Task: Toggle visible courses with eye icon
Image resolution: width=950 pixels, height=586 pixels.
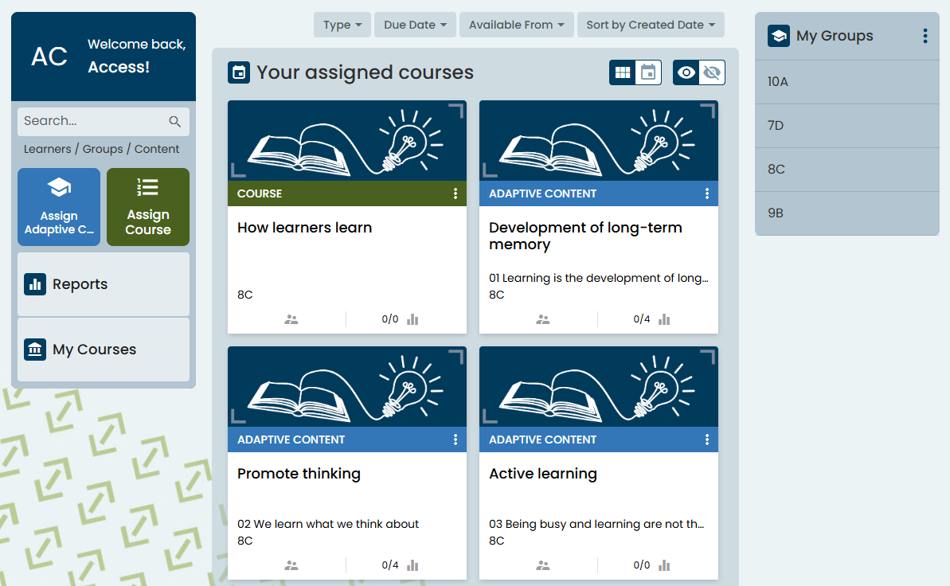Action: [x=686, y=73]
